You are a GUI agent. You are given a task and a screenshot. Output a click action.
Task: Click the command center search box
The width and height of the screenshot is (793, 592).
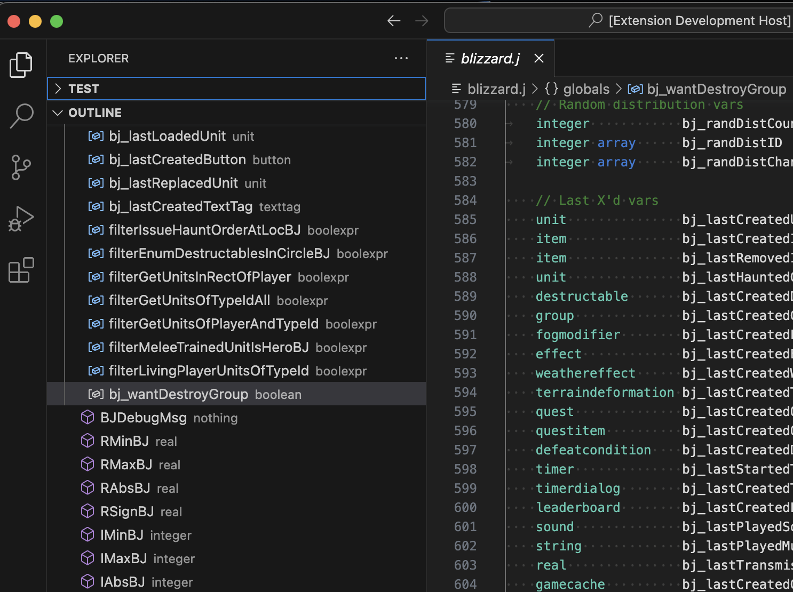(x=618, y=21)
